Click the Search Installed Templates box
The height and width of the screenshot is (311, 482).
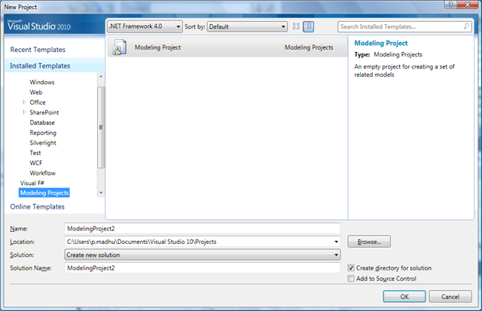coord(404,27)
